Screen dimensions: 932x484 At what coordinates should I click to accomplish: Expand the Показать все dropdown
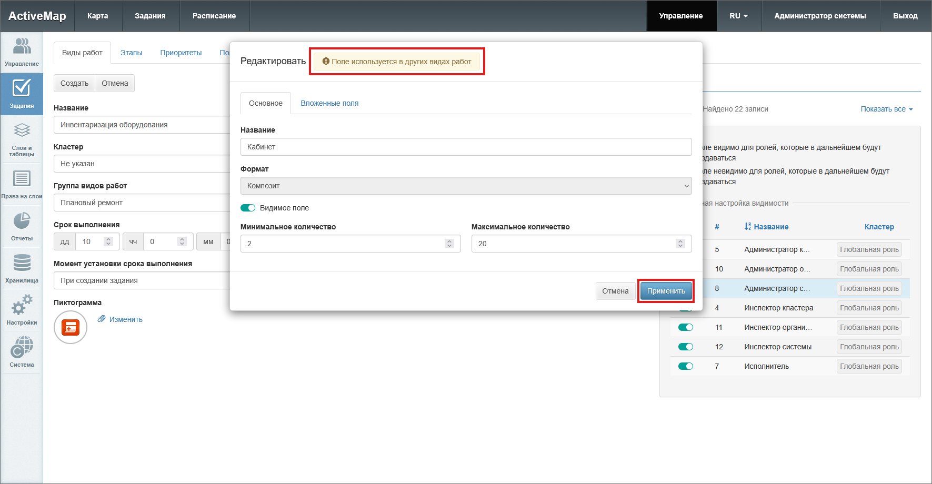click(886, 109)
